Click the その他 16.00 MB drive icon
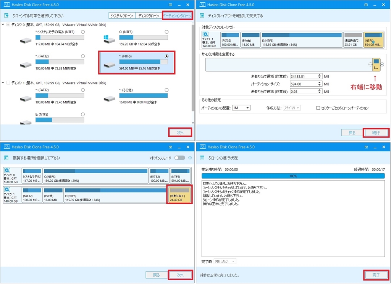Viewport: 391px width, 284px height. coord(110,99)
